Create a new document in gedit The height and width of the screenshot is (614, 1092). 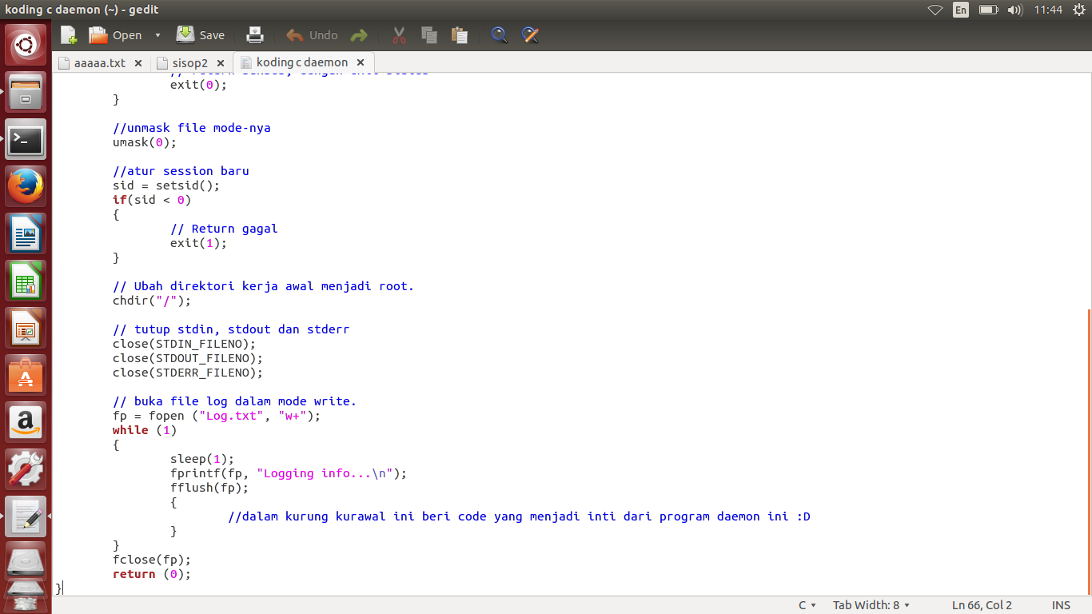pyautogui.click(x=68, y=35)
